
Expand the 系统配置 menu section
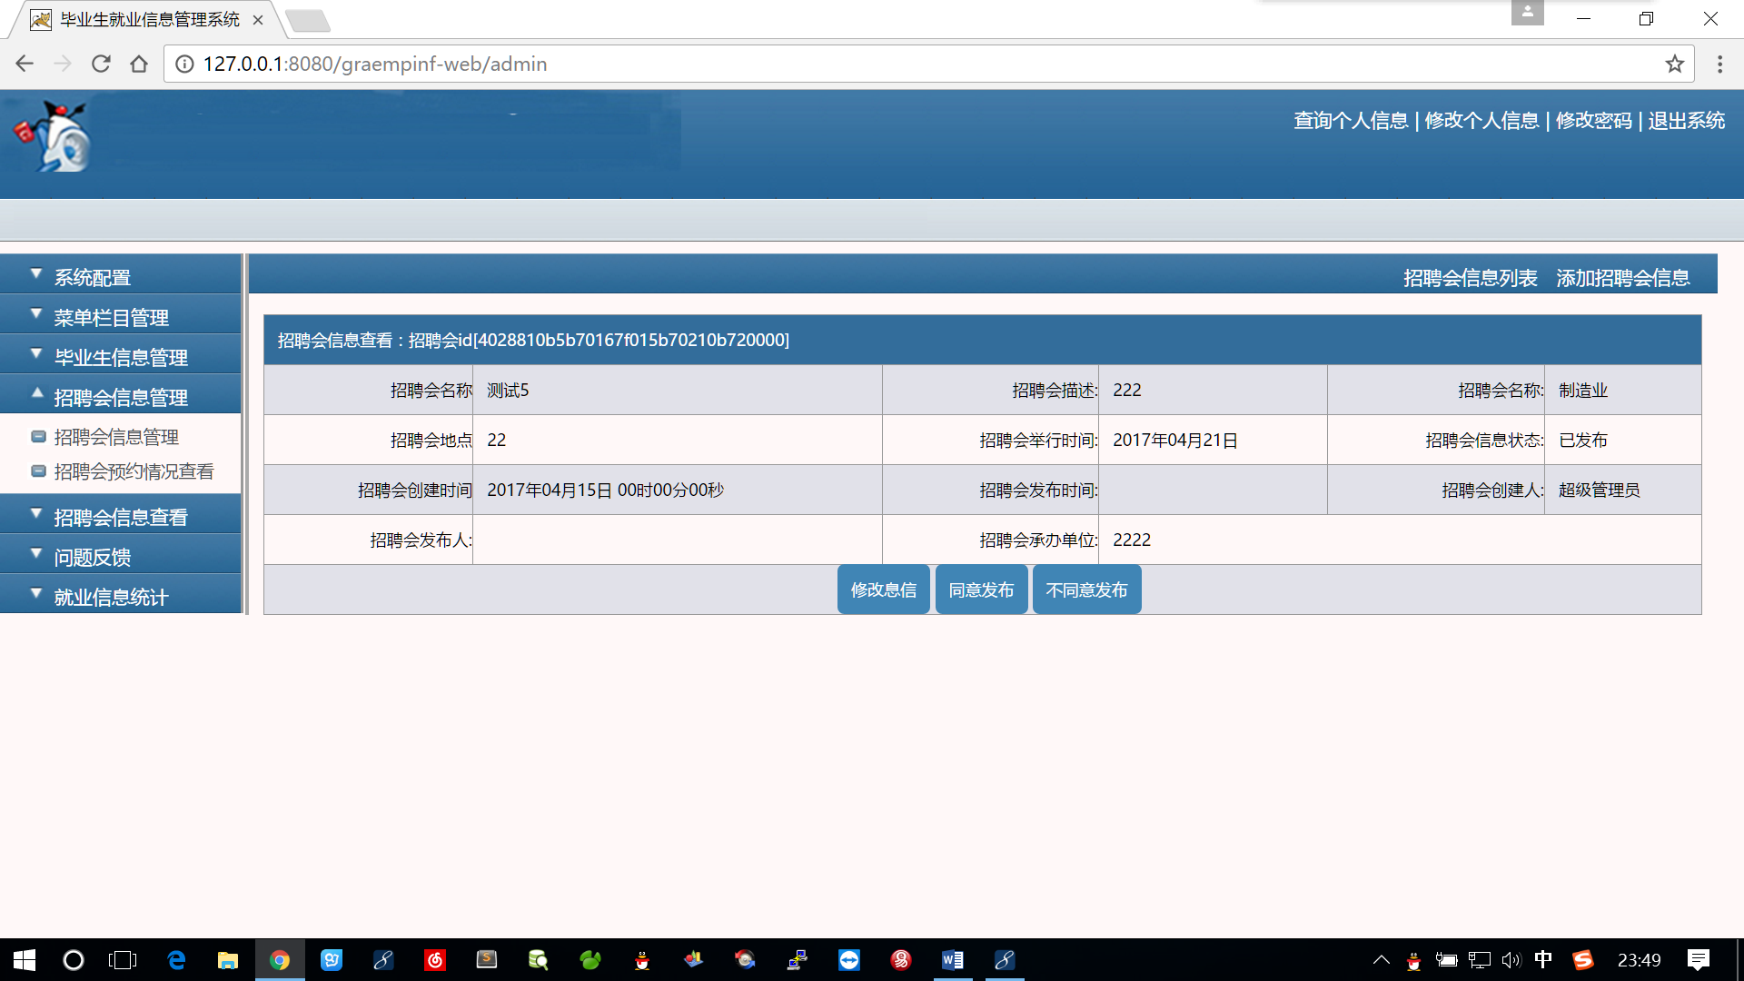point(93,277)
